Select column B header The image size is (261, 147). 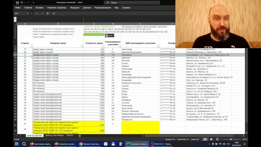click(58, 24)
